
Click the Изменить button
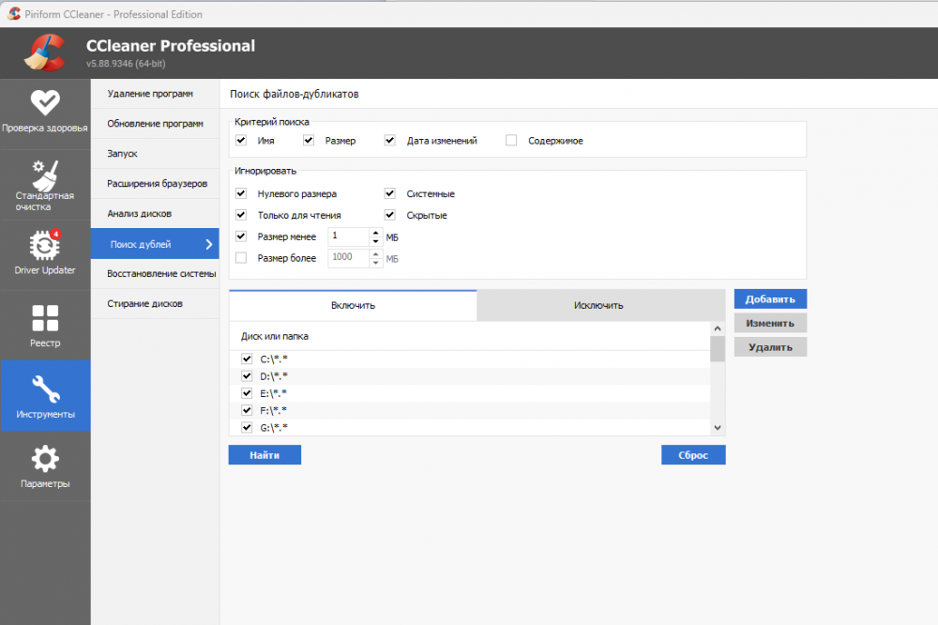click(x=770, y=323)
